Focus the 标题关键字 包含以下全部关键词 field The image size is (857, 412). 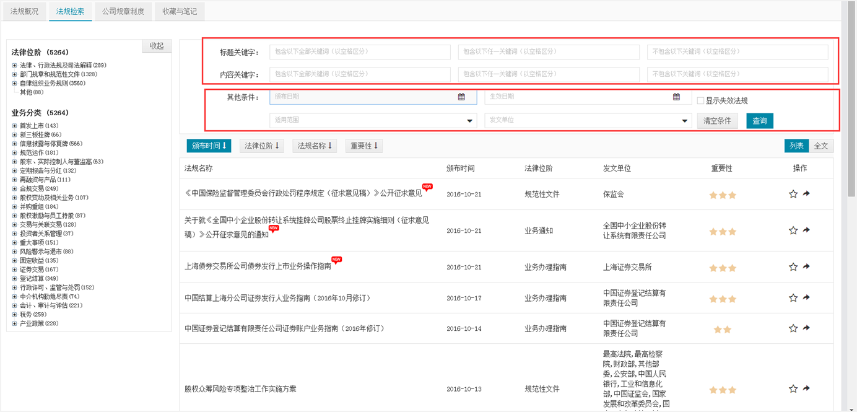point(360,52)
